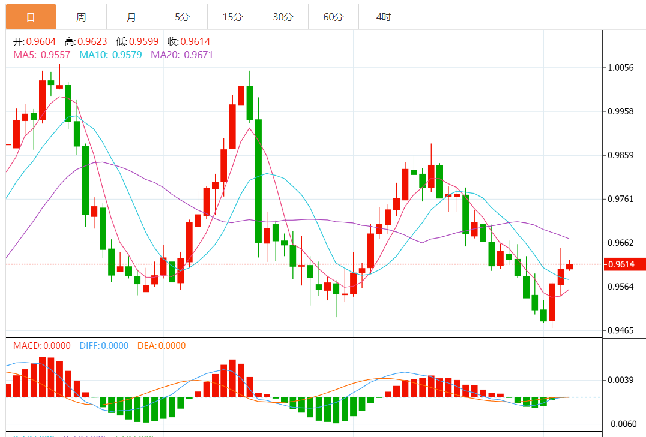Screen dimensions: 646x437
Task: Click the opening price value 0.9604
Action: tap(41, 41)
